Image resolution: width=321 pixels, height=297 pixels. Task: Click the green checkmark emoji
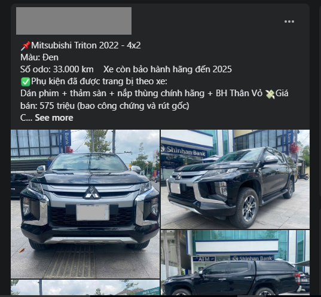[26, 82]
